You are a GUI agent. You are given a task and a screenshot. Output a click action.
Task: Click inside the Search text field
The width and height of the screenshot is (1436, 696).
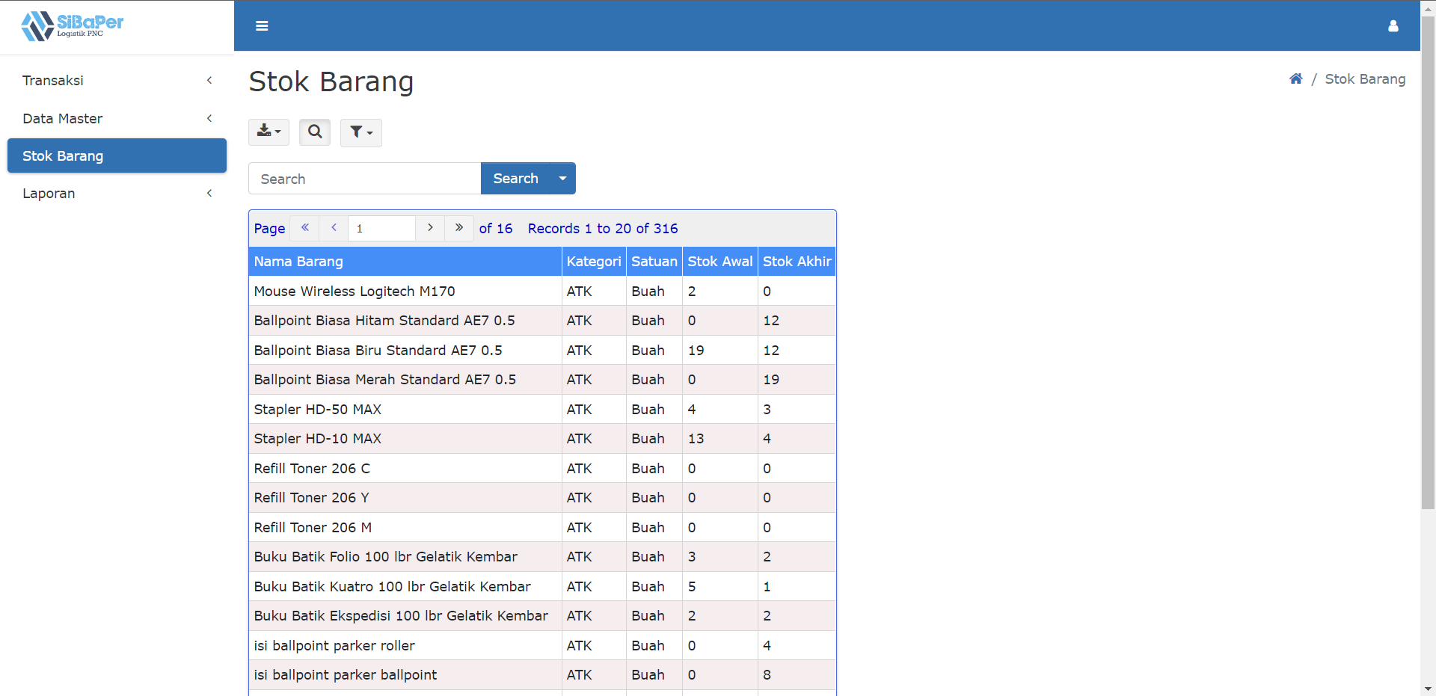click(364, 178)
